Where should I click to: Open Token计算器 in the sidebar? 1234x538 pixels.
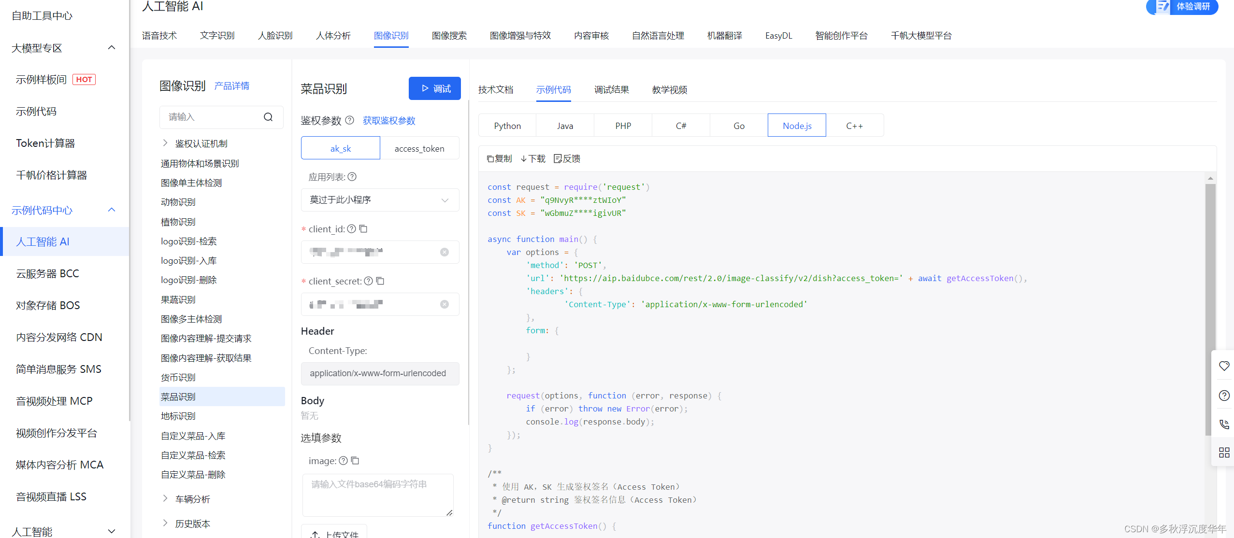point(45,143)
